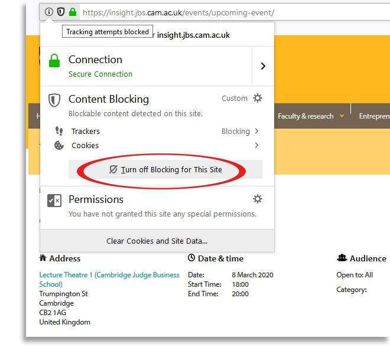Click the crossed-out shield icon on blocking button
Screen dimensions: 390x354
pos(113,169)
